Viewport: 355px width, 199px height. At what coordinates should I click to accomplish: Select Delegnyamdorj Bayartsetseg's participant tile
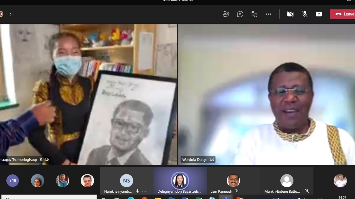pos(180,181)
